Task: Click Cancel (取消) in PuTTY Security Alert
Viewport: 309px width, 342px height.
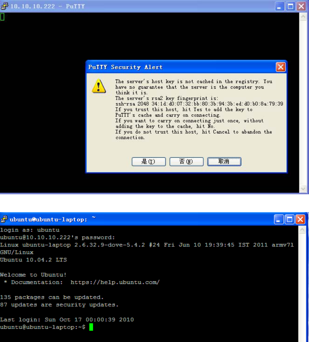Action: pos(224,162)
